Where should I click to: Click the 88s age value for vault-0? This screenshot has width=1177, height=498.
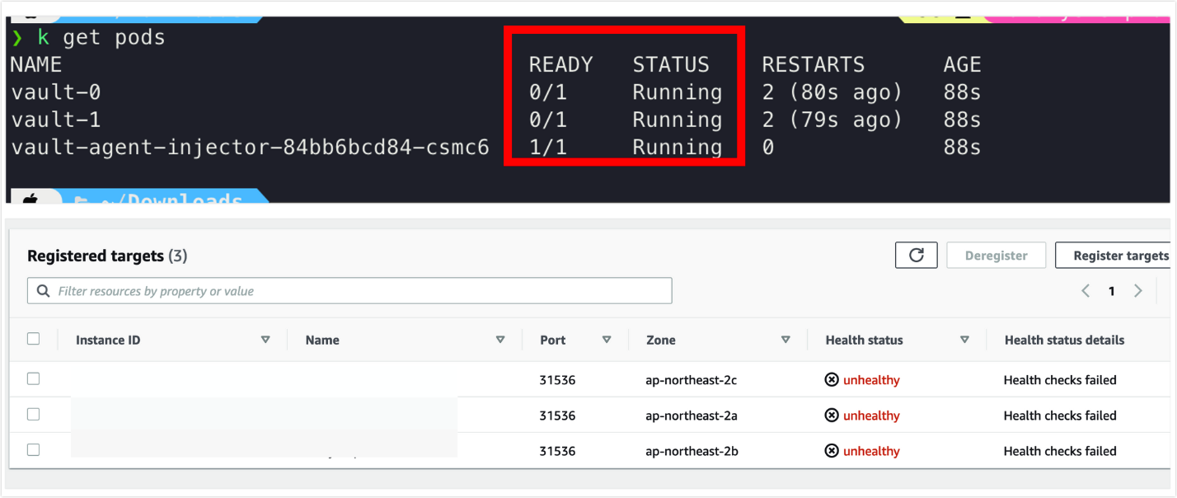[963, 92]
